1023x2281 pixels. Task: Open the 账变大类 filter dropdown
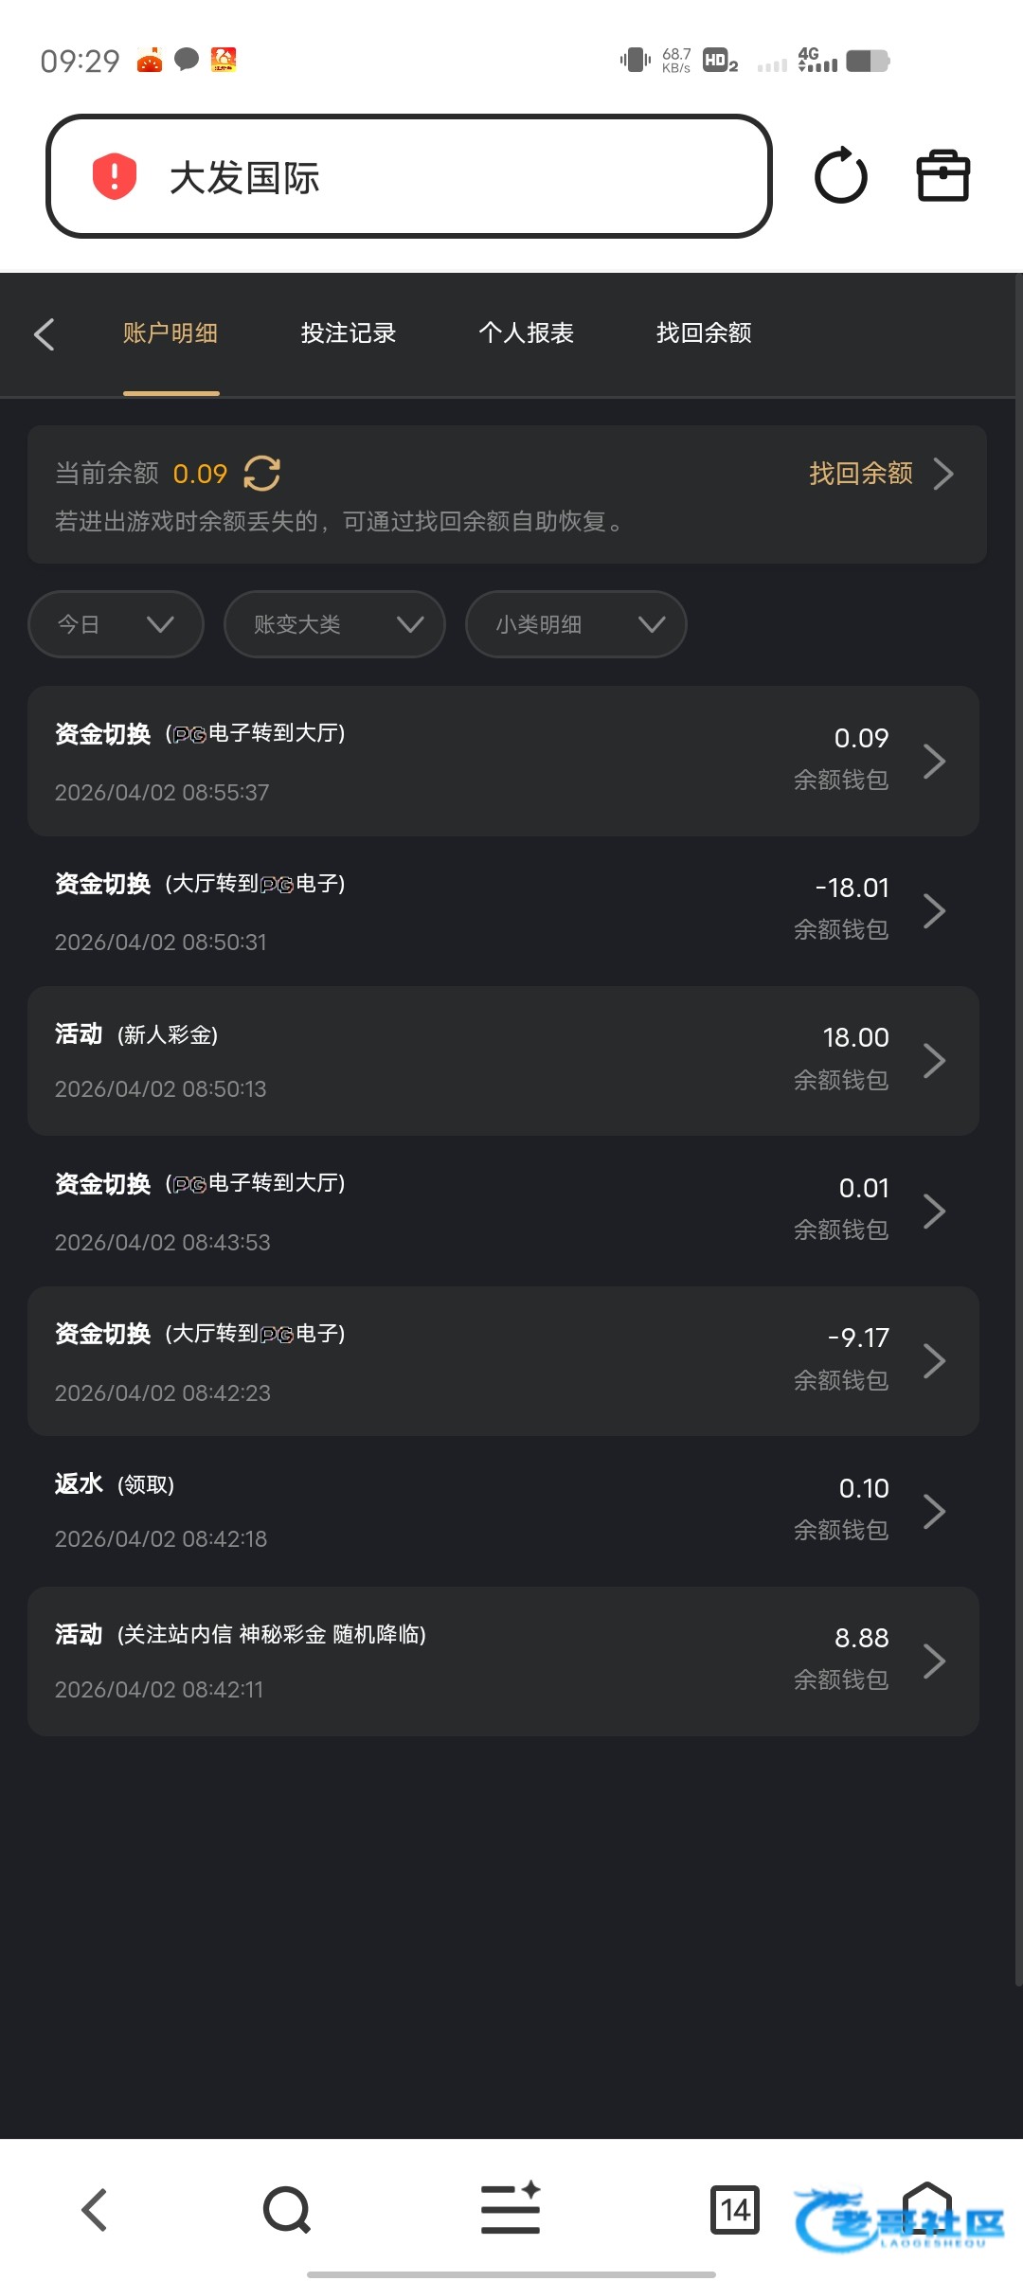point(334,624)
